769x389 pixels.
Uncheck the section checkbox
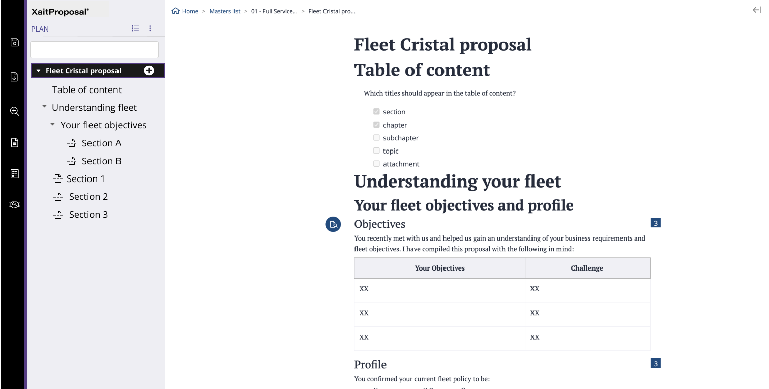click(x=376, y=111)
